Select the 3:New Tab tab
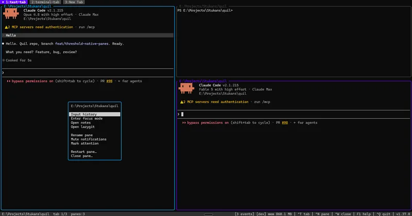 tap(74, 2)
